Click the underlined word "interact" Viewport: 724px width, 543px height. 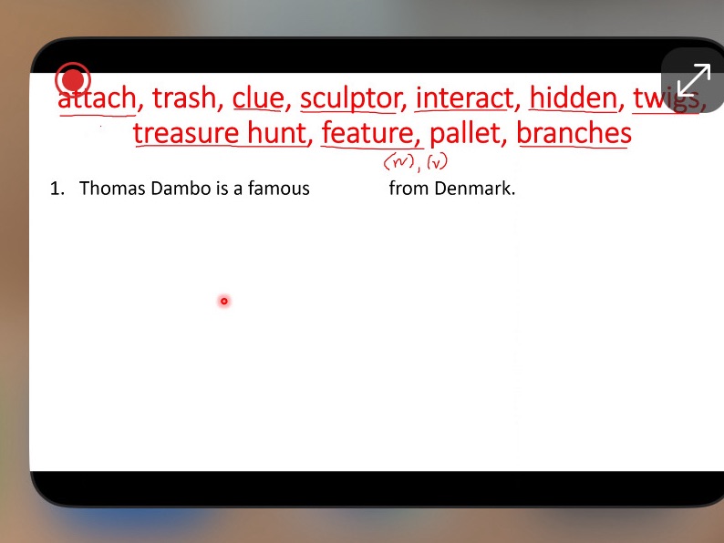464,97
